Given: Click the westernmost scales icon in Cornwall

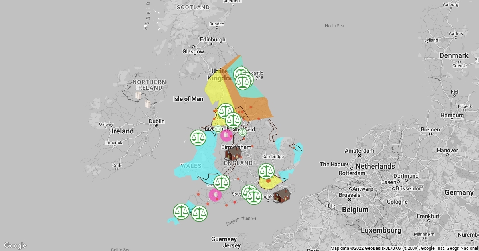Looking at the screenshot, I should (181, 211).
